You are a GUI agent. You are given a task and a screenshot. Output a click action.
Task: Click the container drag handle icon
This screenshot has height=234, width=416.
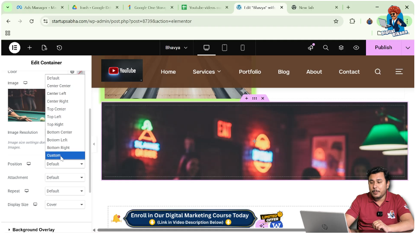(x=255, y=98)
